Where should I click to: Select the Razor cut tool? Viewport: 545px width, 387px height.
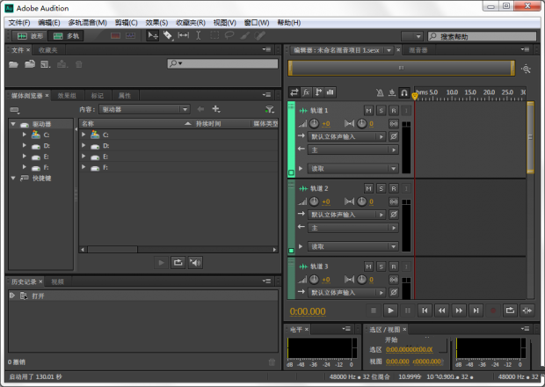(168, 35)
